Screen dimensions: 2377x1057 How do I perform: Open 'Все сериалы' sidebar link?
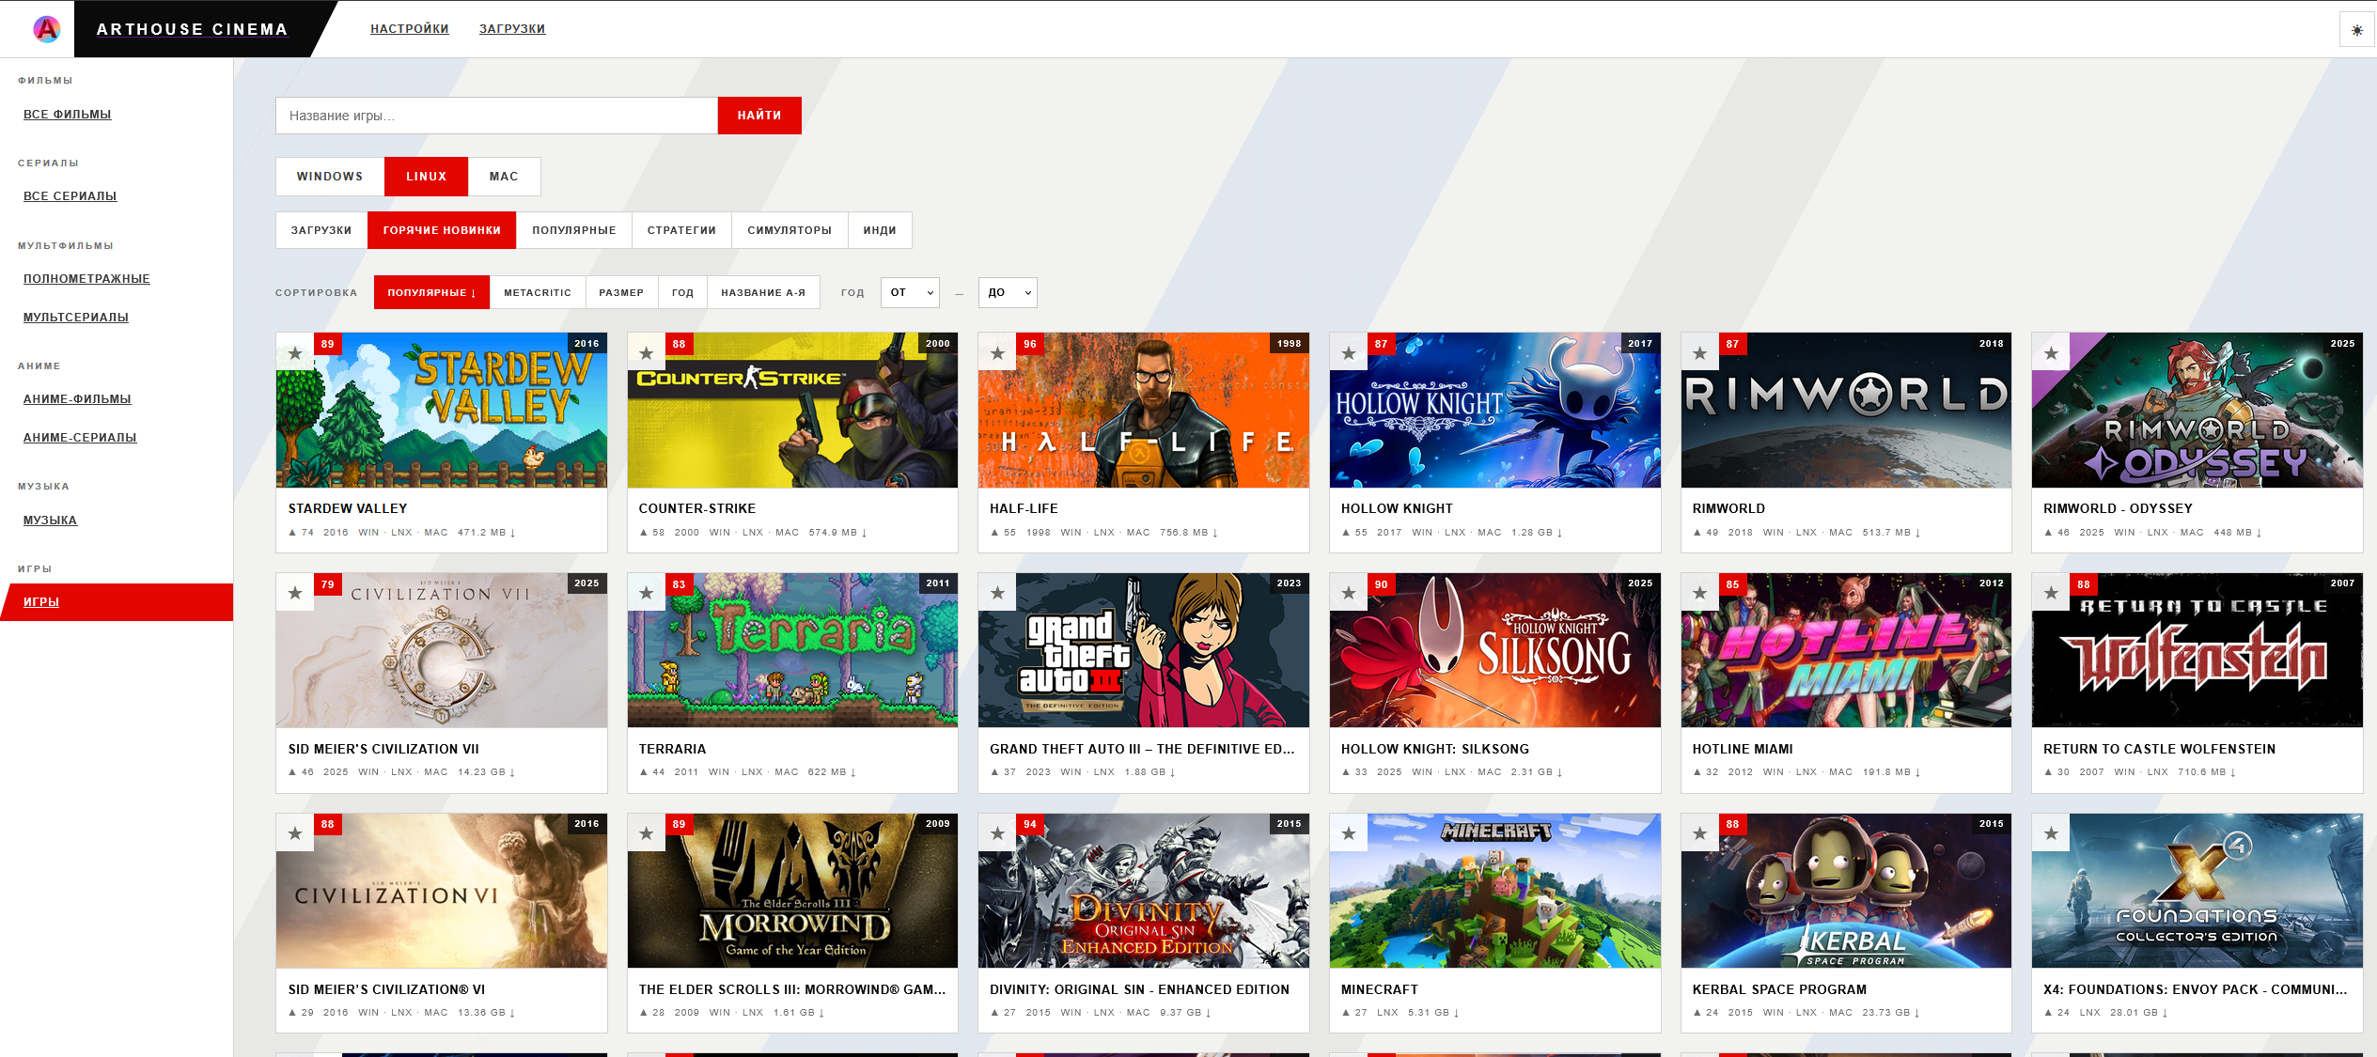pos(70,196)
